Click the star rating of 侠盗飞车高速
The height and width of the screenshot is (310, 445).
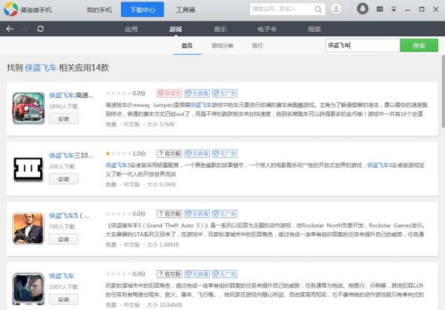click(119, 93)
